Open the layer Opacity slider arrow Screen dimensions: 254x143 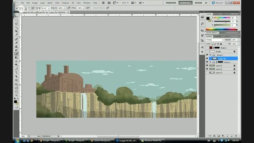238,40
